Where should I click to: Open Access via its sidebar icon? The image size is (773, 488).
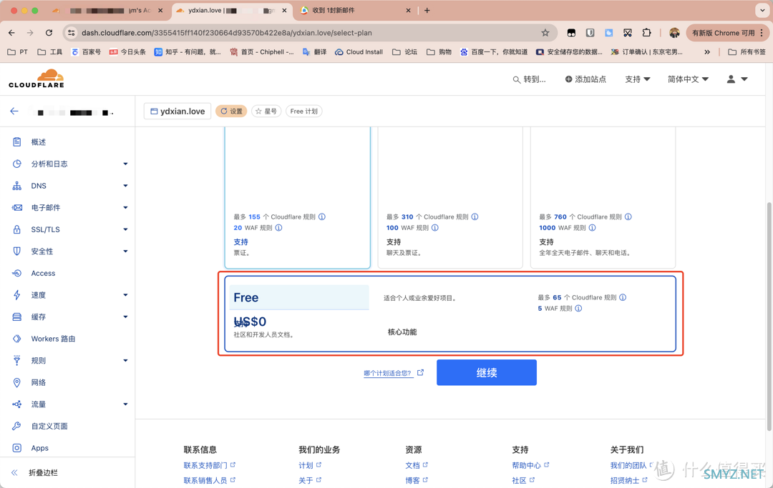[x=16, y=273]
